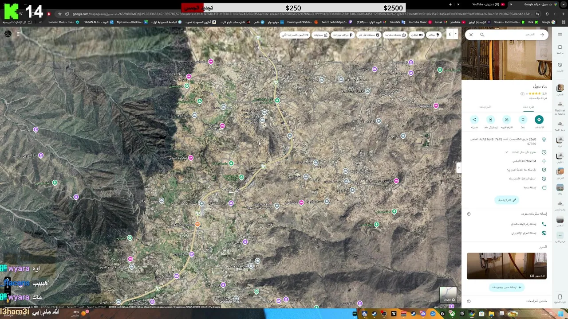Click the Add photos and videos button

click(506, 287)
